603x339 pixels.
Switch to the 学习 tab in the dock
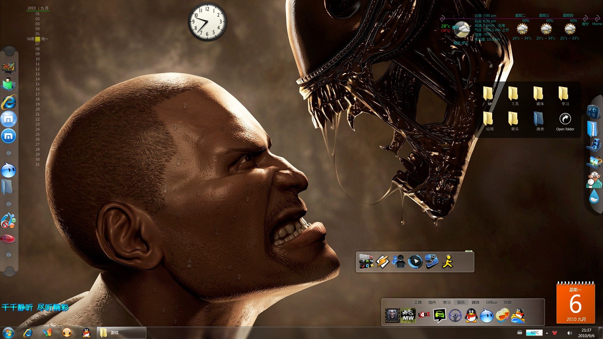coord(447,303)
